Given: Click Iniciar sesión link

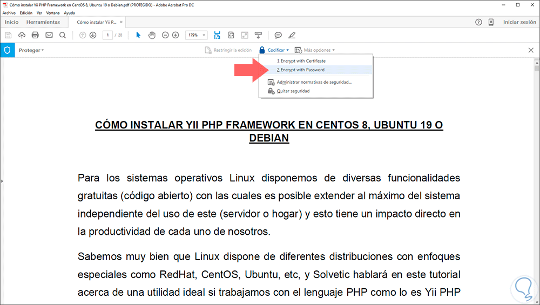Looking at the screenshot, I should (519, 22).
